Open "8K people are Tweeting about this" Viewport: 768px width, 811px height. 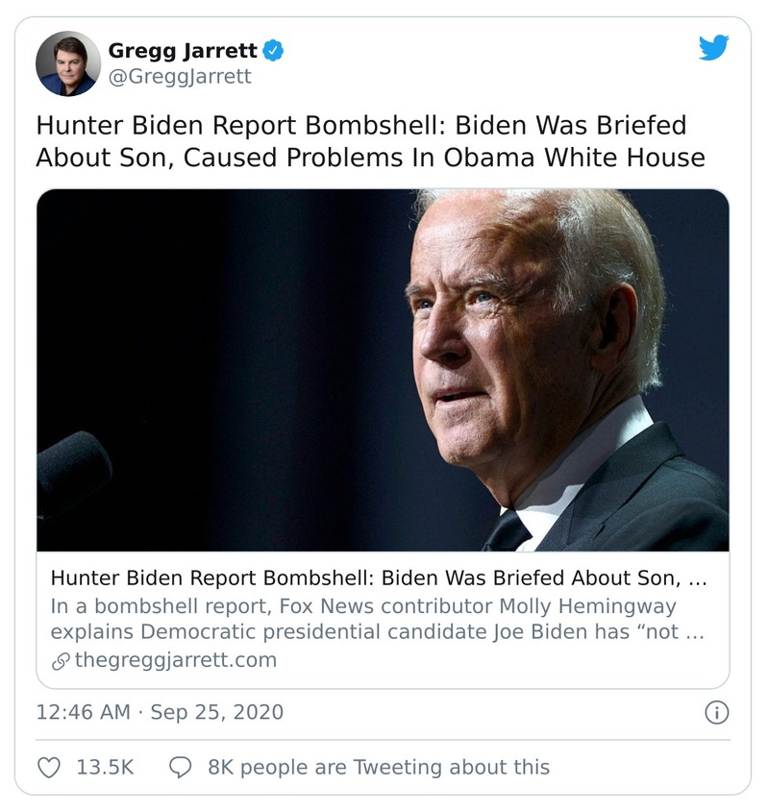[x=378, y=767]
